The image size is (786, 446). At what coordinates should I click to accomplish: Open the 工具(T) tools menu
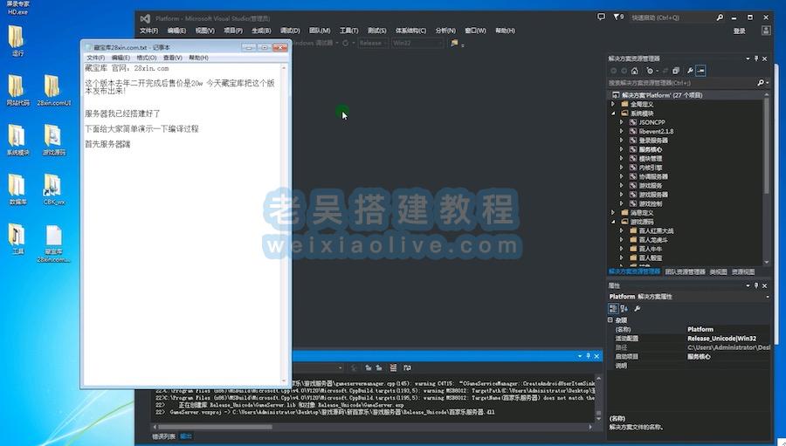[348, 31]
